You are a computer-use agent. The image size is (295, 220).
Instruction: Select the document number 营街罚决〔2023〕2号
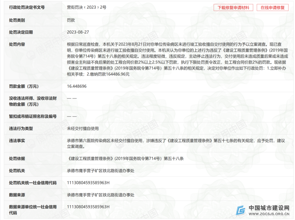point(86,7)
